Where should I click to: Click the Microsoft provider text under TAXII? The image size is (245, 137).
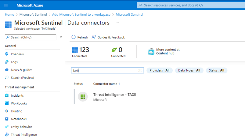click(100, 100)
